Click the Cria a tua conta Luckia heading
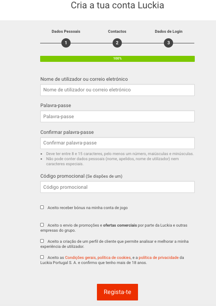 118,5
